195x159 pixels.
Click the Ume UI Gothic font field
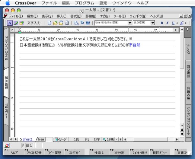point(111,23)
